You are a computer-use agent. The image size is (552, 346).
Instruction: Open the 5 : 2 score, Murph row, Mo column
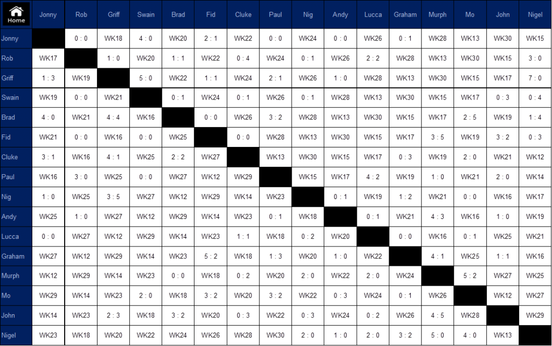point(470,276)
